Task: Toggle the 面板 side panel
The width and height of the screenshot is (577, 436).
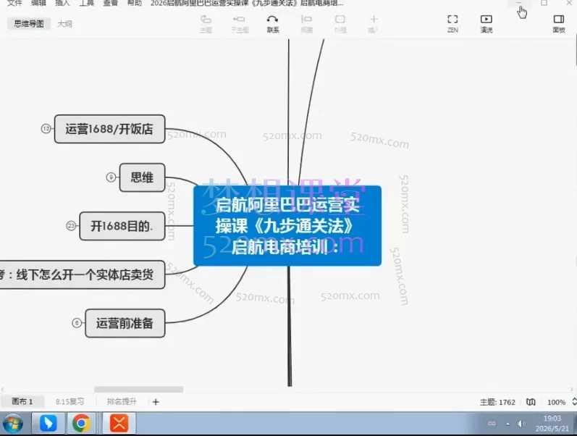Action: point(559,24)
